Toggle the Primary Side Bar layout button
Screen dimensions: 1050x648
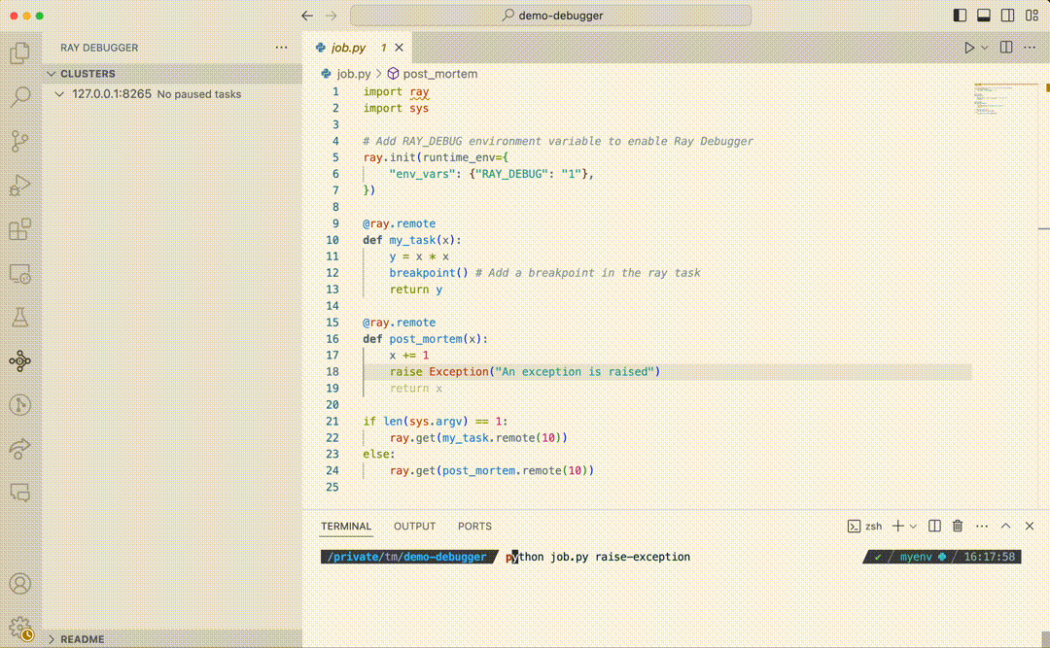coord(960,16)
